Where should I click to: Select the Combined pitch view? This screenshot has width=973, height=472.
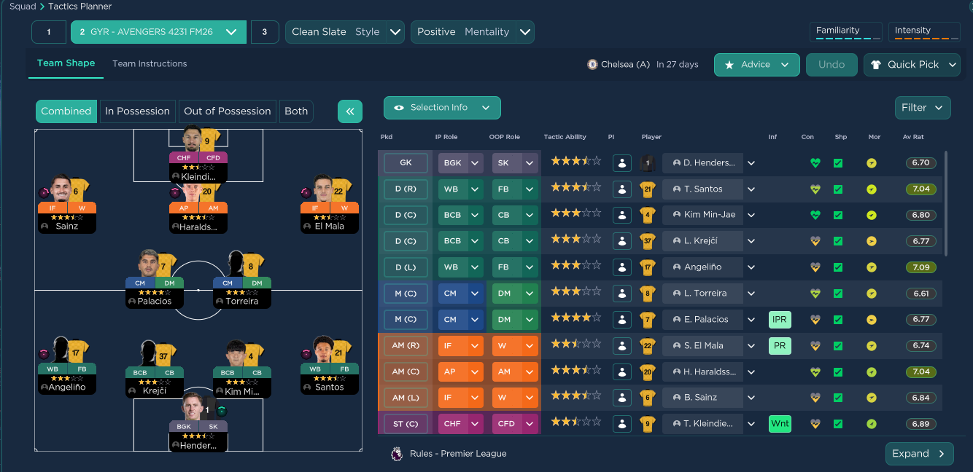click(66, 111)
